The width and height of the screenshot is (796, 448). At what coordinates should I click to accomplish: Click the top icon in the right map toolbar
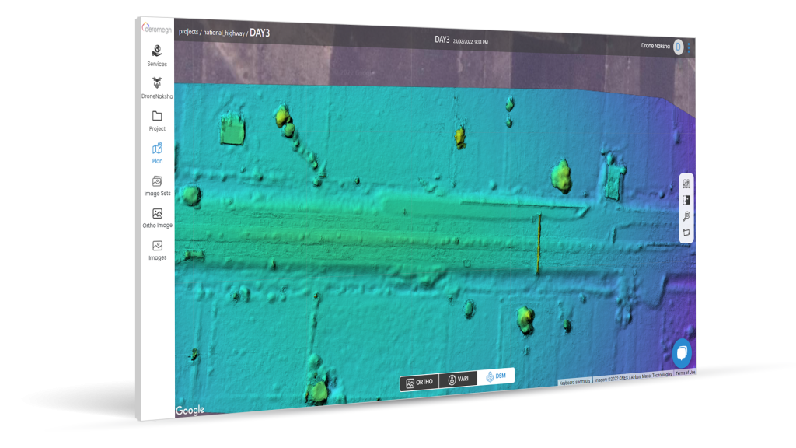(686, 184)
